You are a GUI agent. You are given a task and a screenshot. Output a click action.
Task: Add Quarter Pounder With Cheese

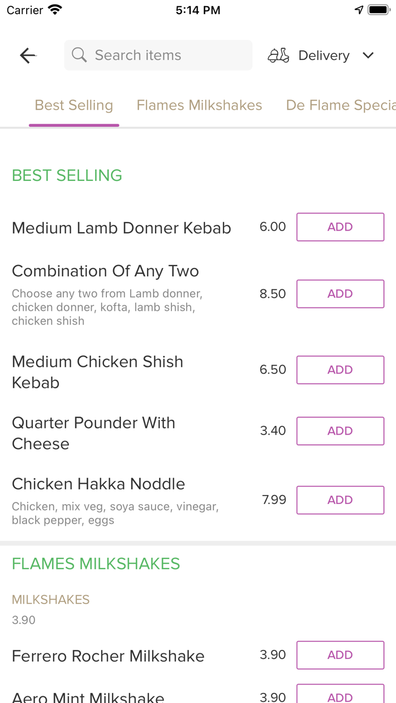click(x=340, y=431)
